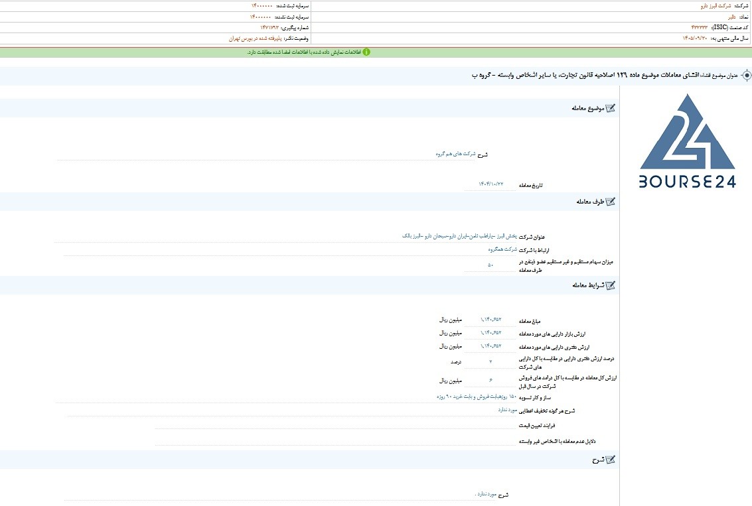Click the disclosure title mentioning «ماده ۱۲۹»
Viewport: 752px width, 506px height.
[586, 75]
